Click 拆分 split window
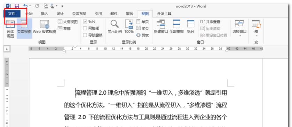The height and width of the screenshot is (127, 292). (190, 27)
